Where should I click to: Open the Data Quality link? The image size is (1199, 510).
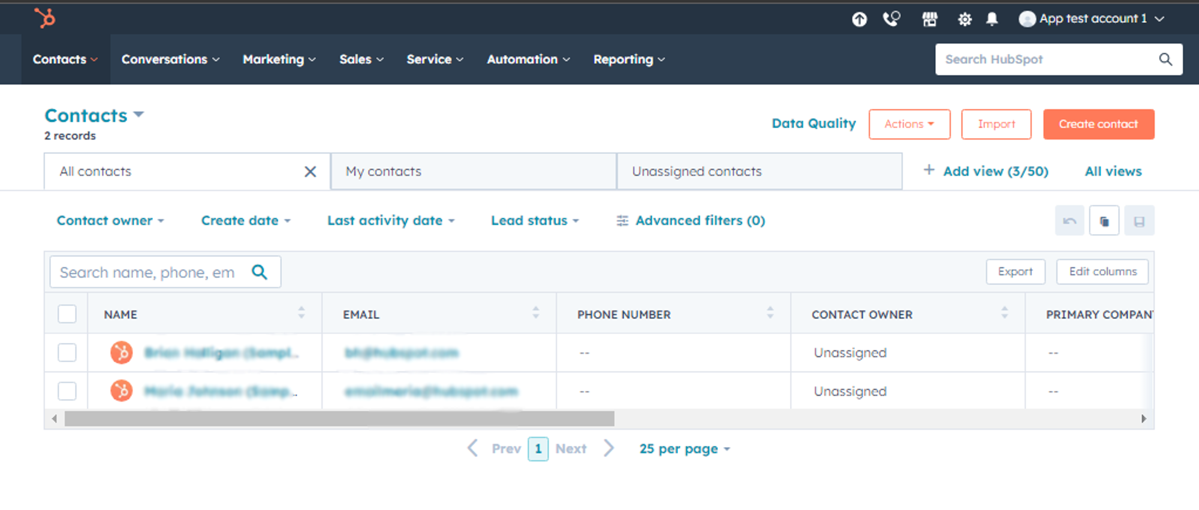tap(814, 123)
